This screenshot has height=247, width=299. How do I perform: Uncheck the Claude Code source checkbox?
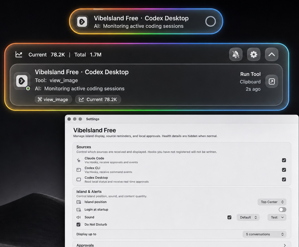pos(284,160)
